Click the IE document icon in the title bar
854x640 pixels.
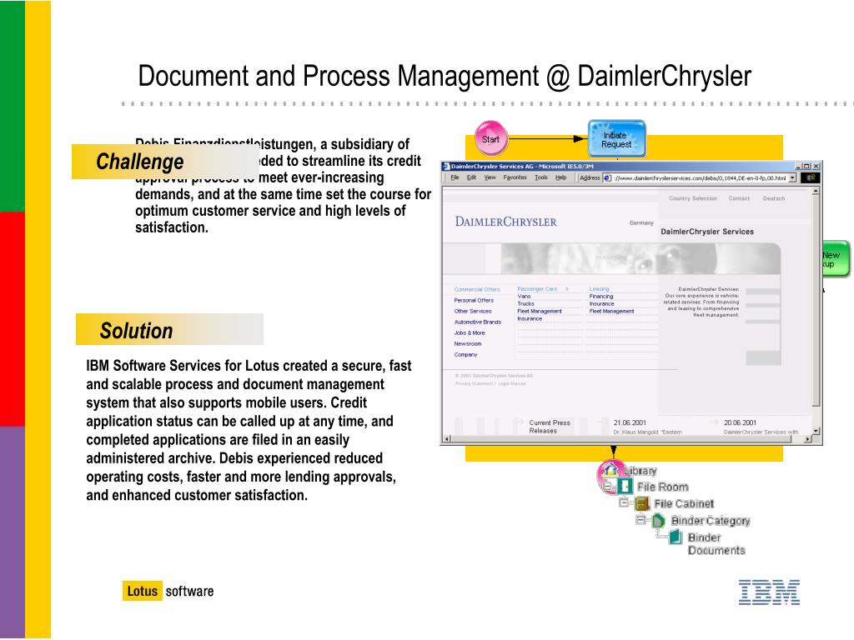pos(446,167)
